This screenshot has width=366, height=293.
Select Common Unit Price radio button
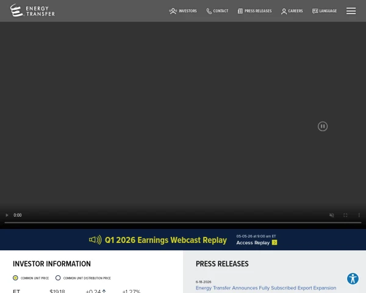(15, 278)
